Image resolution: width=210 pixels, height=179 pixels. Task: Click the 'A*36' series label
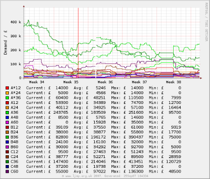pos(16,98)
